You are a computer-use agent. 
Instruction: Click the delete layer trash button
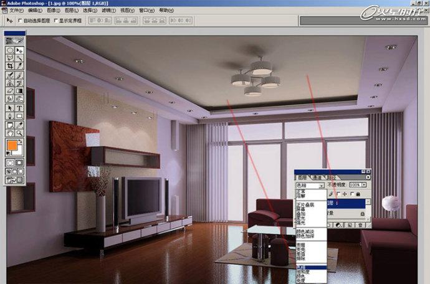[x=360, y=225]
